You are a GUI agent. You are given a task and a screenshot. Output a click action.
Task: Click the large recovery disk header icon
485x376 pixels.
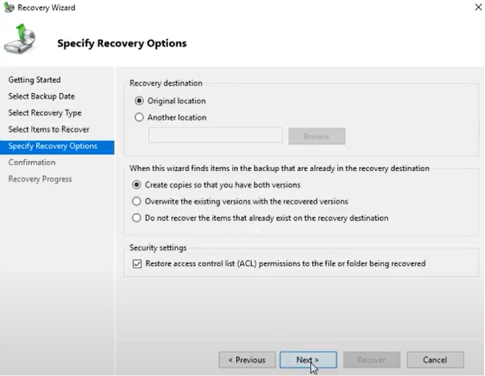pyautogui.click(x=20, y=41)
